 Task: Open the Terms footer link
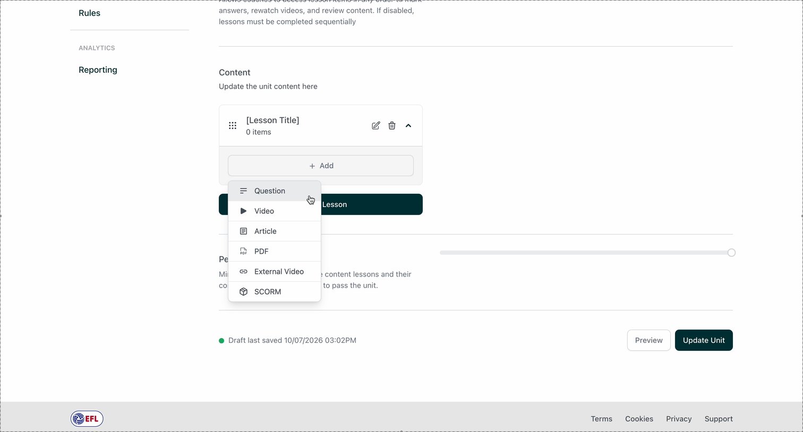point(602,419)
